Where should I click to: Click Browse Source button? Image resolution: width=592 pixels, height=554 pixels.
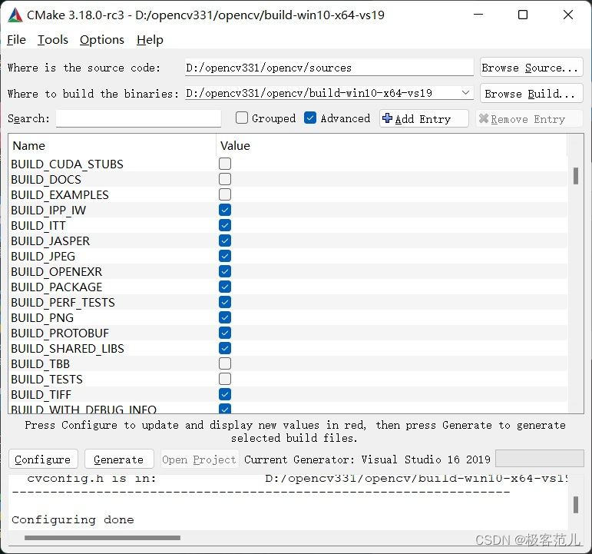[531, 68]
